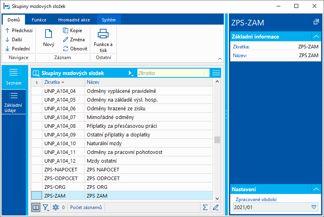The height and width of the screenshot is (217, 324).
Task: Toggle book view icon in bottom bar
Action: click(36, 207)
